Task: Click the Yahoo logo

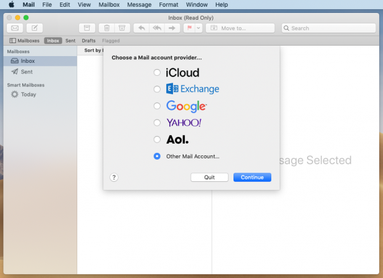Action: [184, 123]
